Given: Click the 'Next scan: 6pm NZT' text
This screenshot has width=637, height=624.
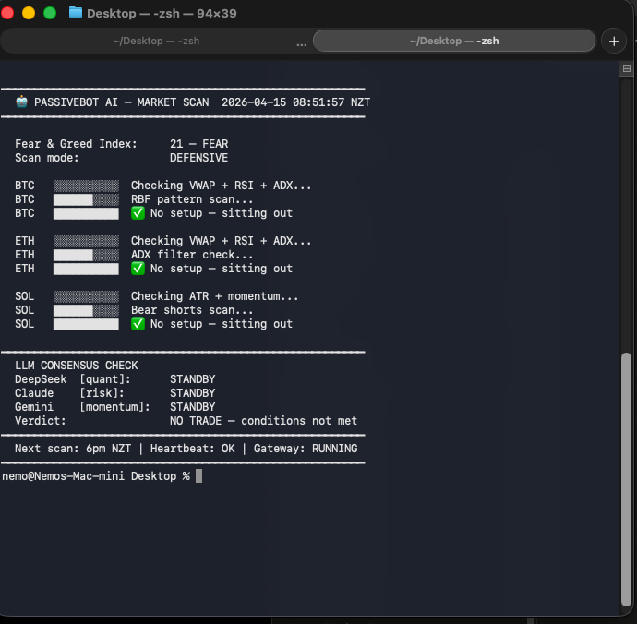Looking at the screenshot, I should (x=73, y=449).
